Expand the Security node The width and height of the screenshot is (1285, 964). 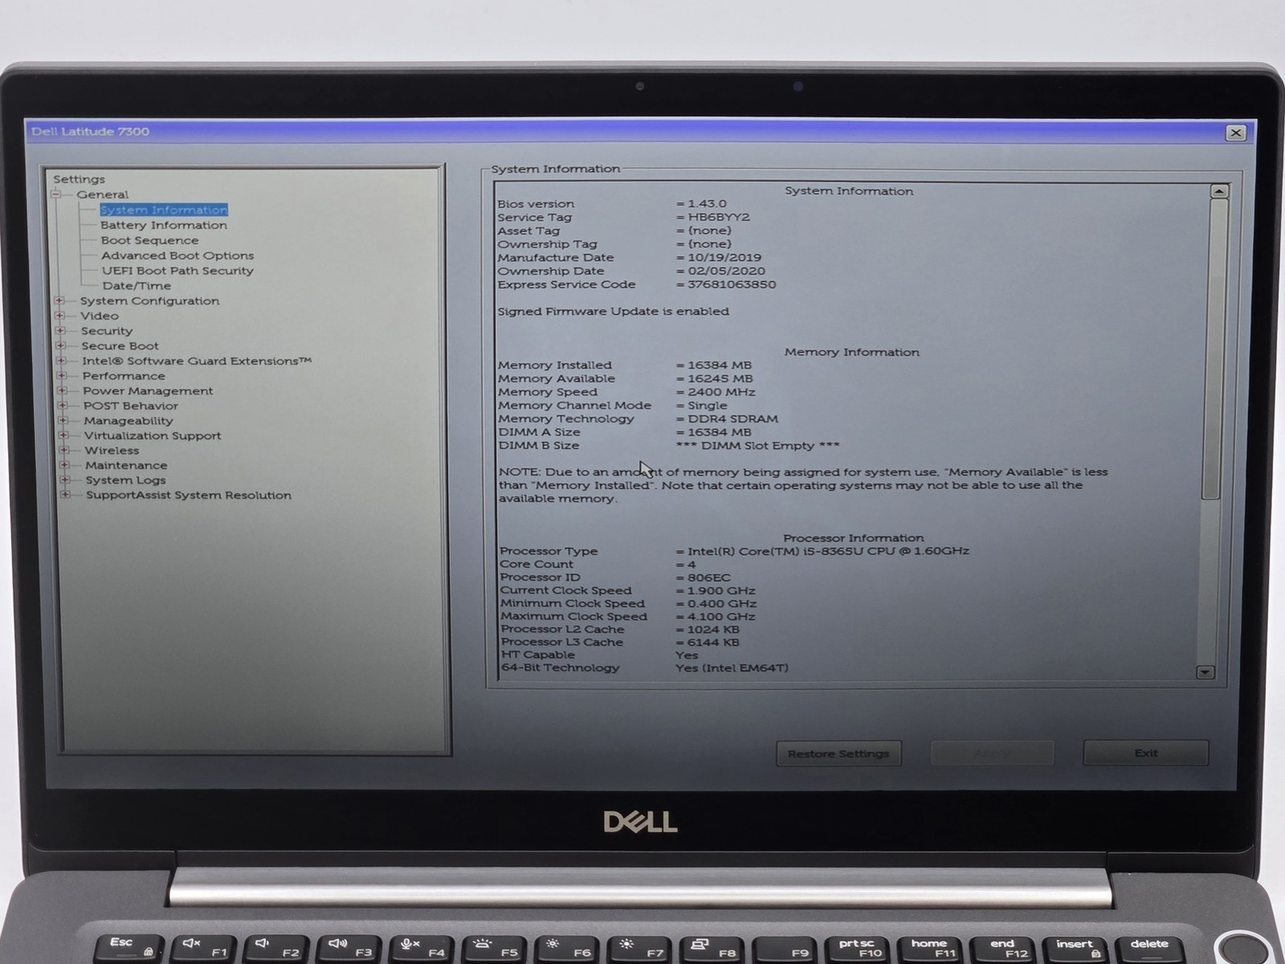click(60, 330)
